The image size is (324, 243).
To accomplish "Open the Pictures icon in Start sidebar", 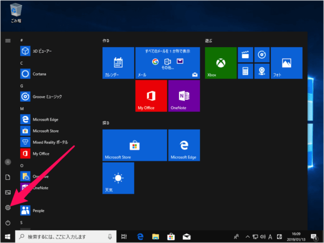I will pos(8,192).
